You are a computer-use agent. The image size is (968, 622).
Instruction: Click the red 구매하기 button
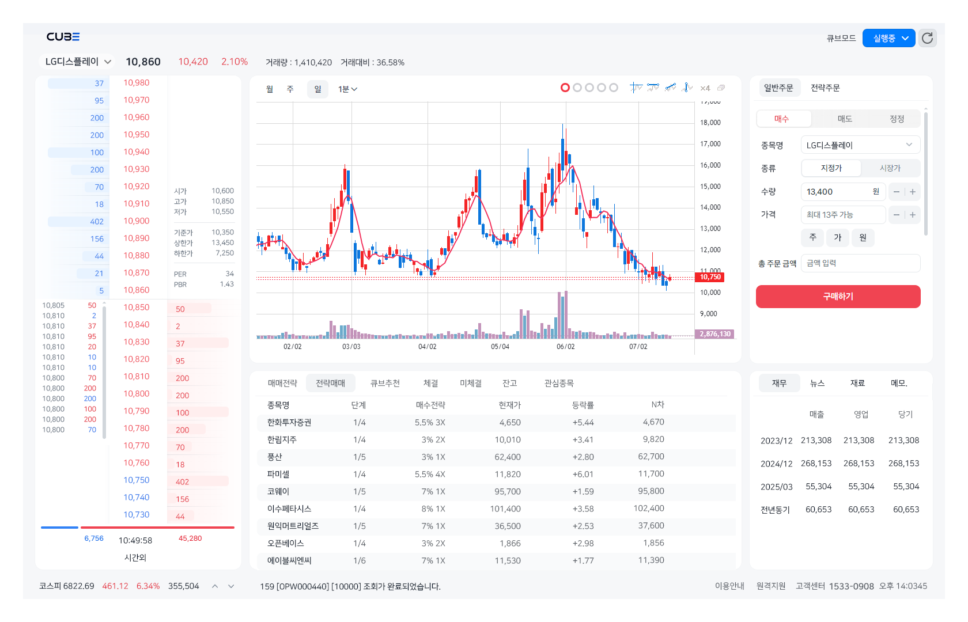(838, 297)
